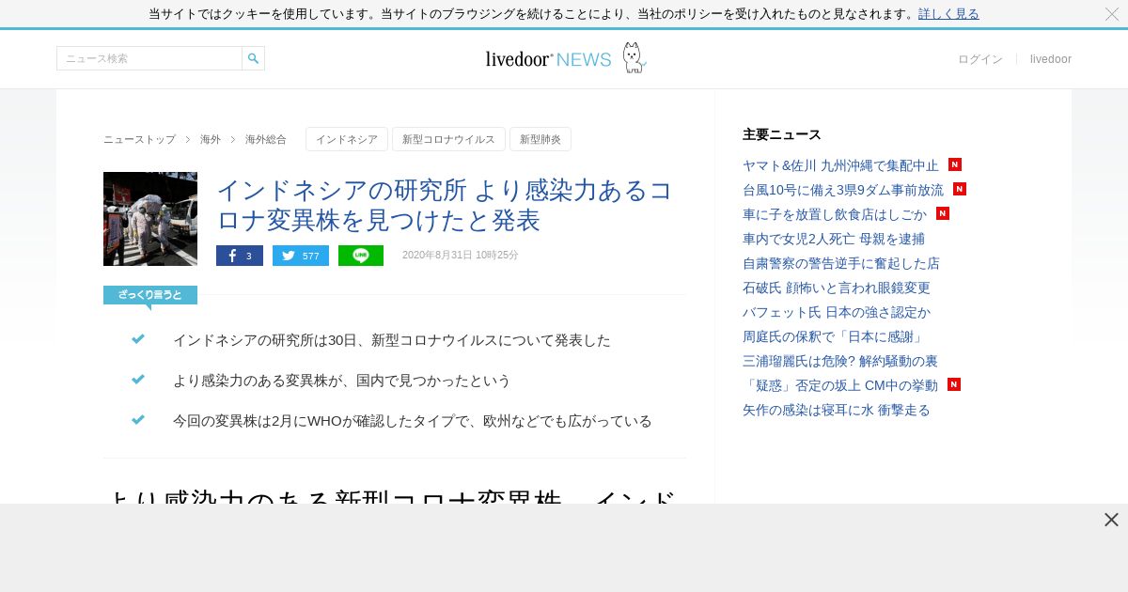Viewport: 1128px width, 592px height.
Task: Share article on Twitter
Action: [x=301, y=256]
